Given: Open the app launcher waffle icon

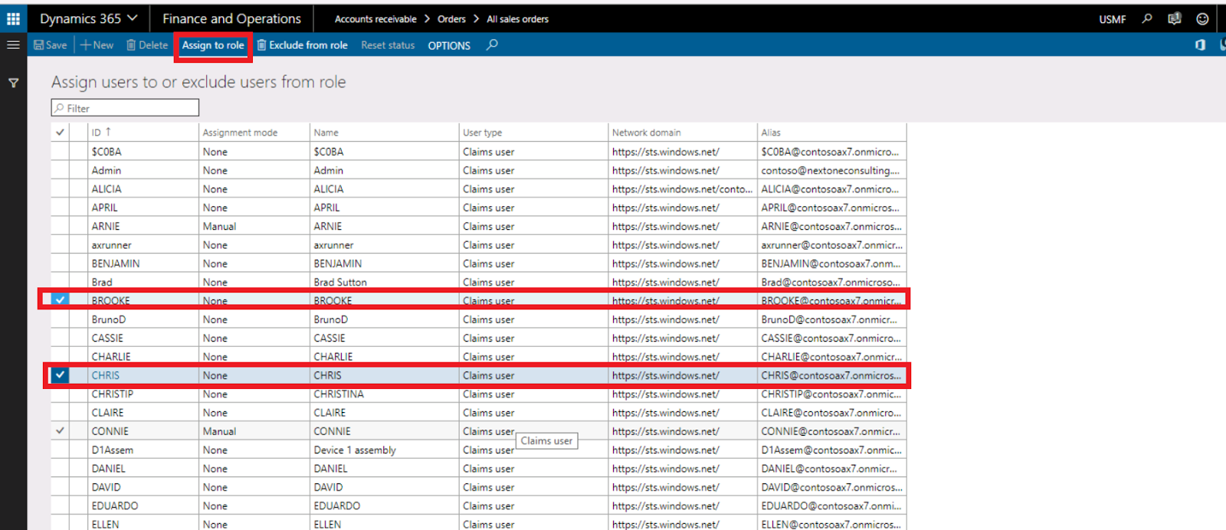Looking at the screenshot, I should tap(13, 18).
